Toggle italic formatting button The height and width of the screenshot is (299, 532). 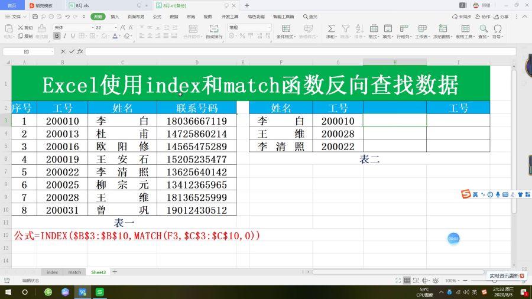click(x=64, y=36)
